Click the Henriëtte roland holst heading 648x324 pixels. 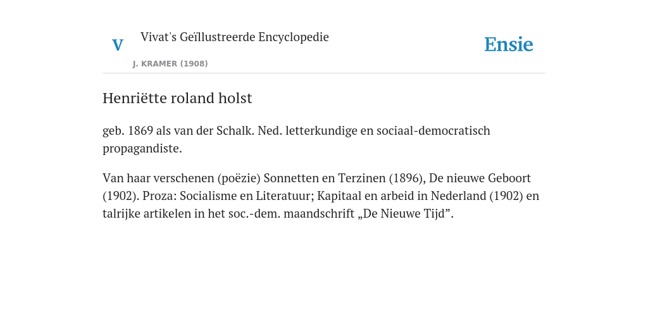(177, 98)
